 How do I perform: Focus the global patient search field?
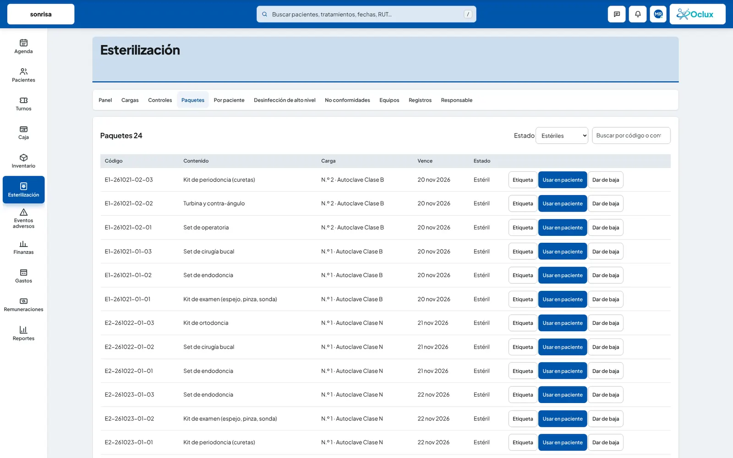coord(366,14)
